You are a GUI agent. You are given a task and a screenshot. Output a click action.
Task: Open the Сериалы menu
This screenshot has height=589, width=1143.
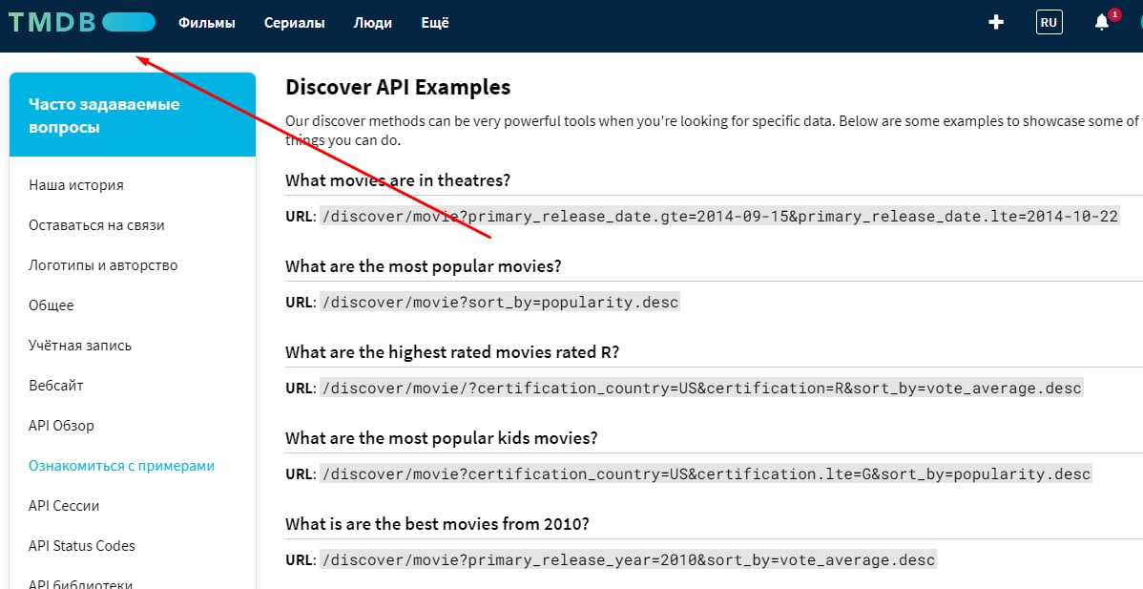295,23
